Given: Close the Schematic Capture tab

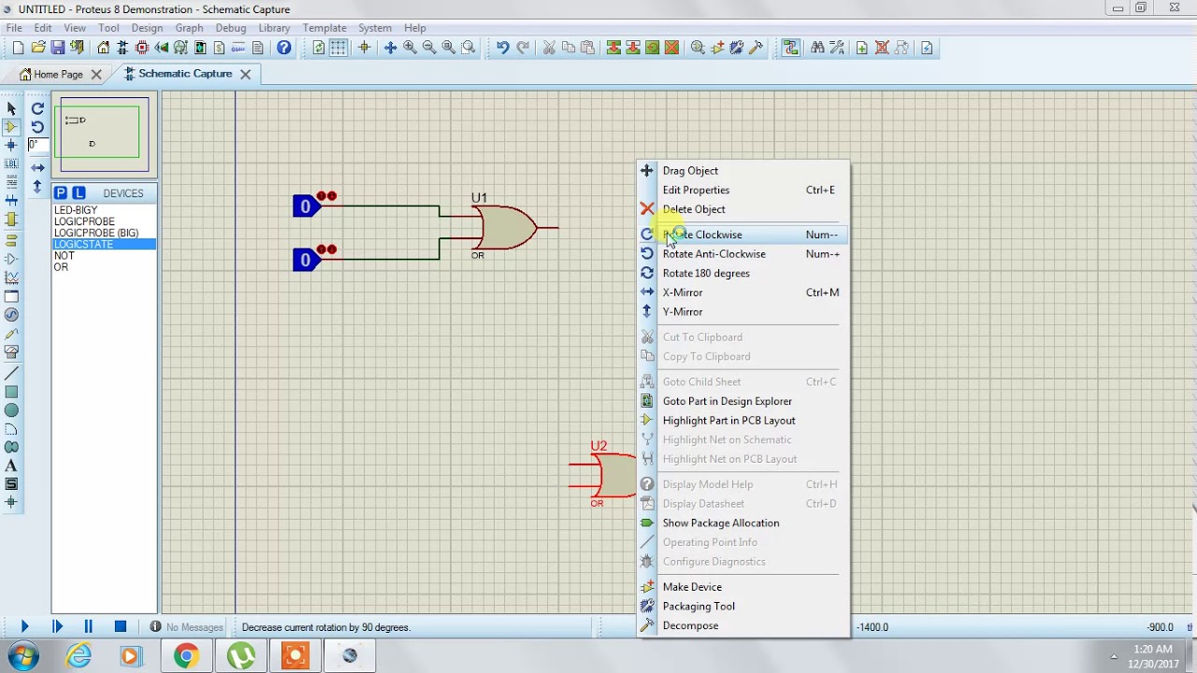Looking at the screenshot, I should pos(246,74).
